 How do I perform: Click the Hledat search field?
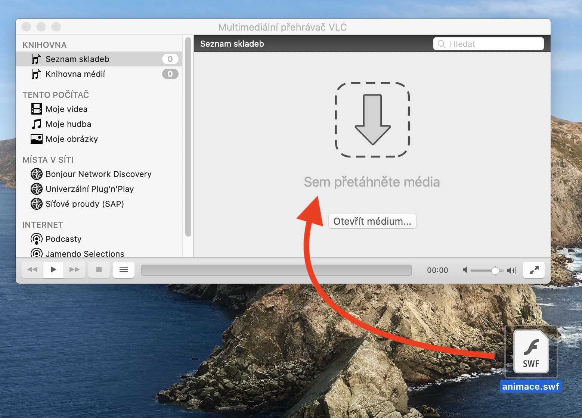click(x=489, y=44)
